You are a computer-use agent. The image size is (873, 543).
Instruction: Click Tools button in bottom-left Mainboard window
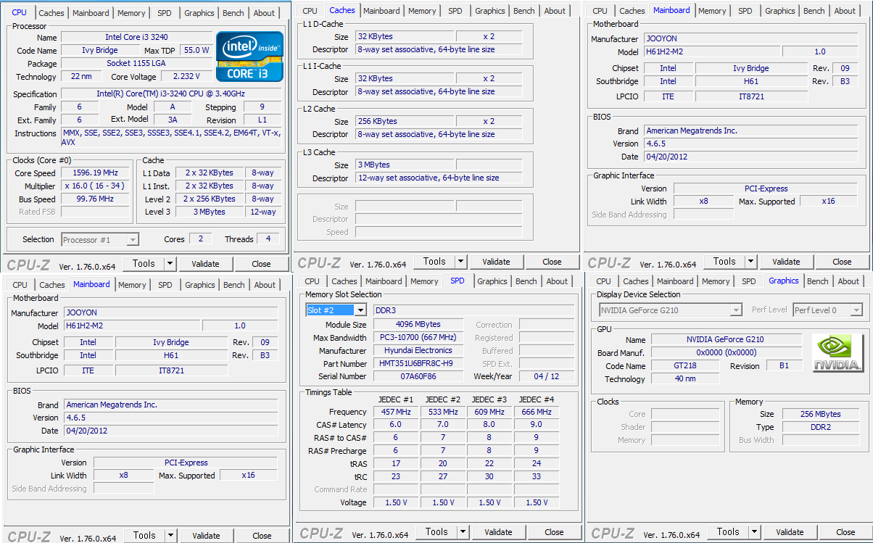click(x=144, y=536)
